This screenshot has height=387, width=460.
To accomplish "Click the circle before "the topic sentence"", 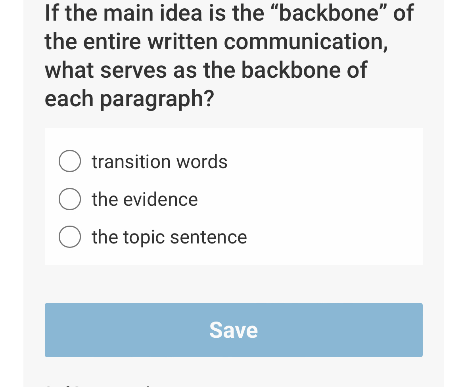I will tap(69, 237).
